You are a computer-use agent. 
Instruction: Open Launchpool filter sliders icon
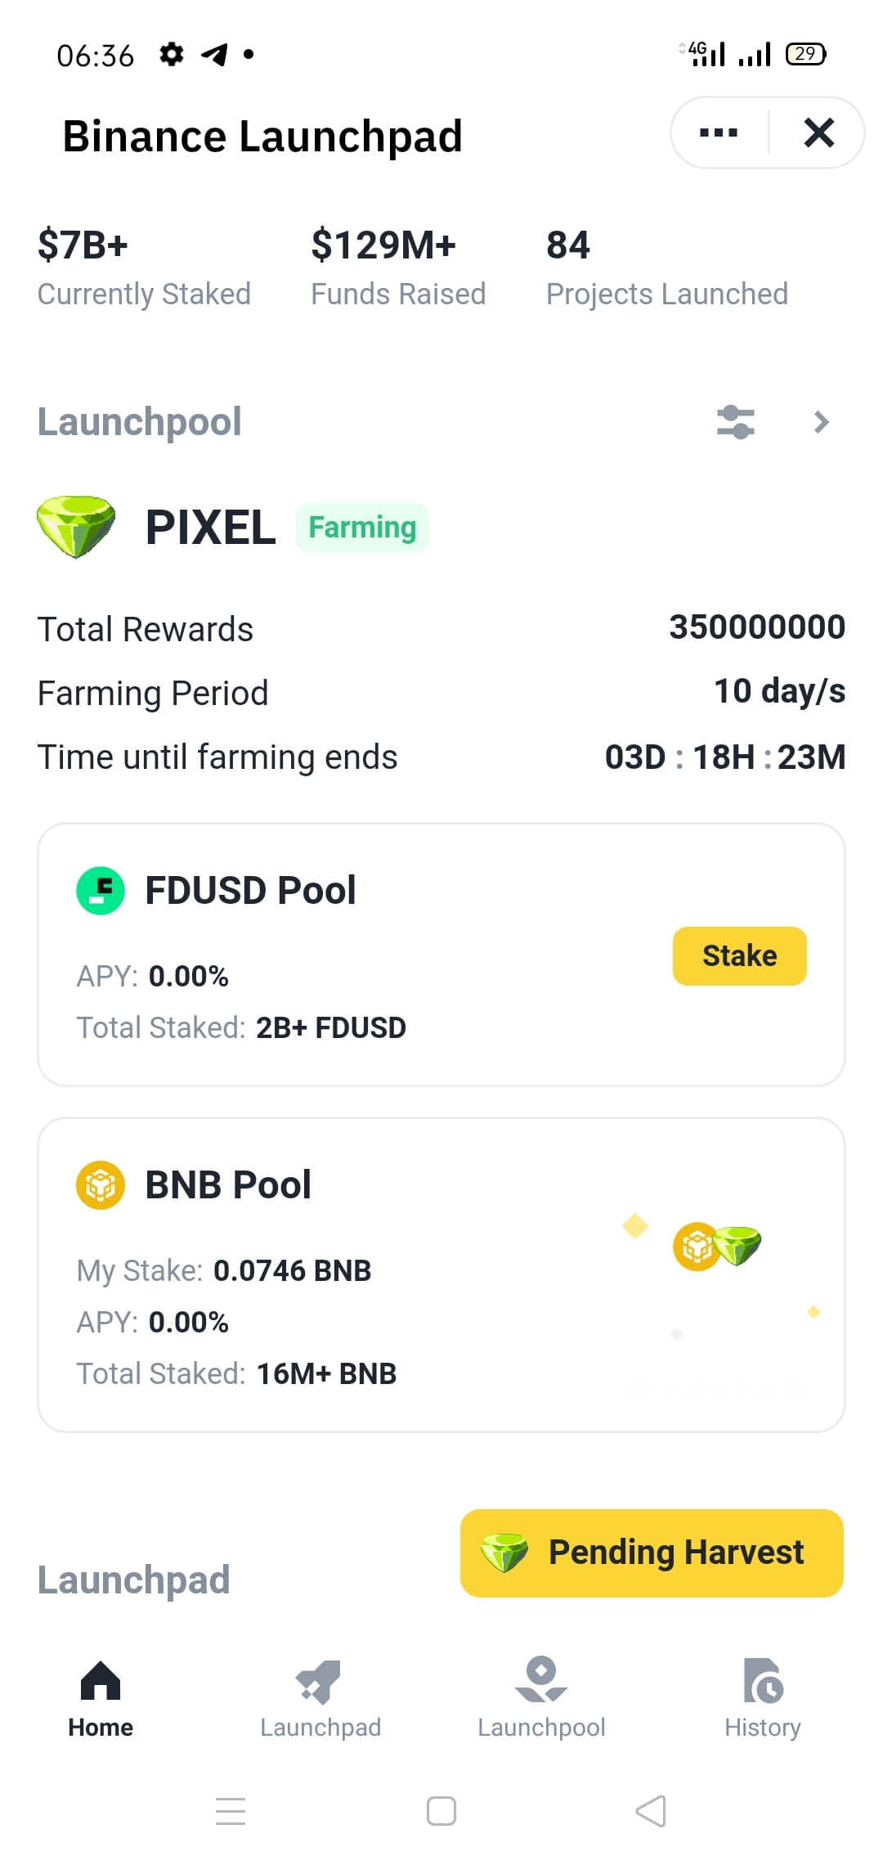click(736, 422)
